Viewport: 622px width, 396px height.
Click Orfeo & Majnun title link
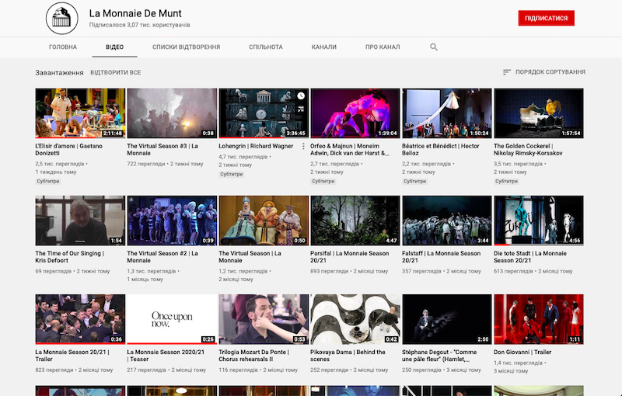(349, 150)
